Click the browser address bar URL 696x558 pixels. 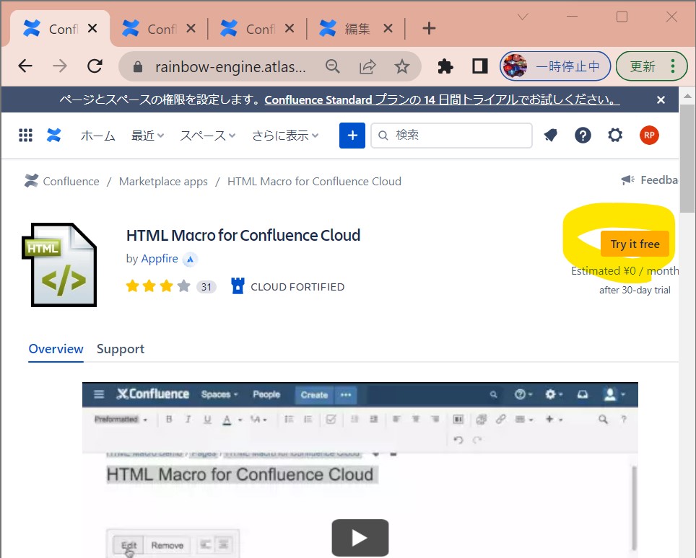(230, 67)
